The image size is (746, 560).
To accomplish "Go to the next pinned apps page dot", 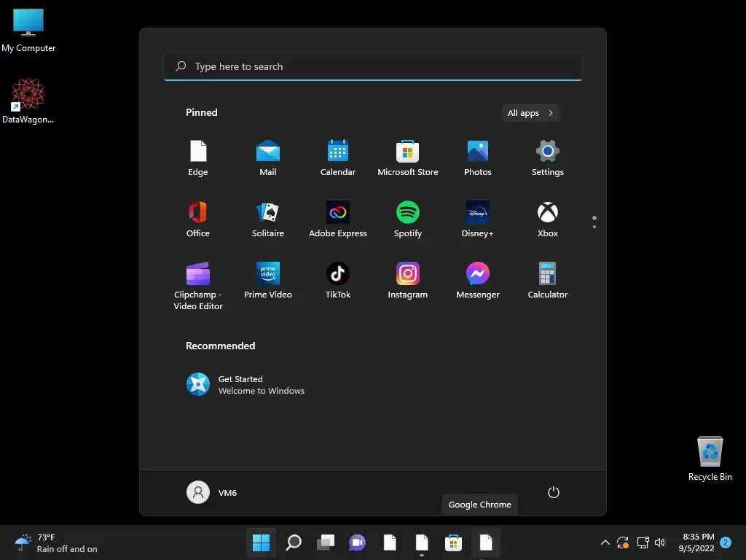I will [x=594, y=227].
